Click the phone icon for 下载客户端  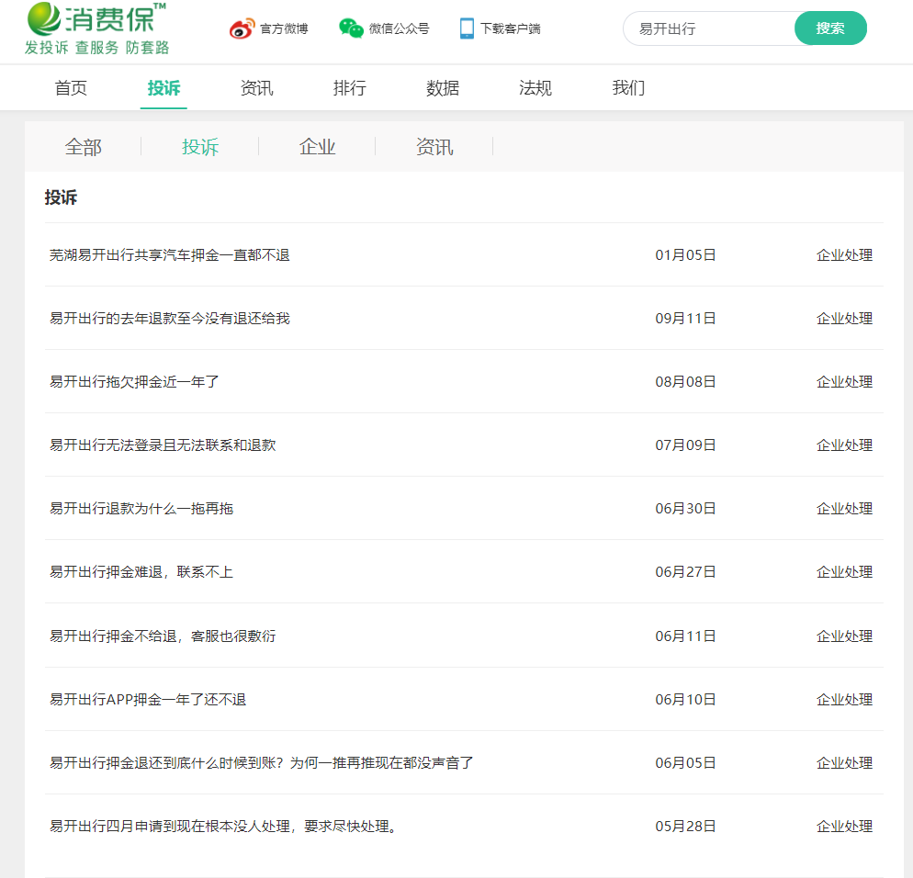tap(467, 28)
